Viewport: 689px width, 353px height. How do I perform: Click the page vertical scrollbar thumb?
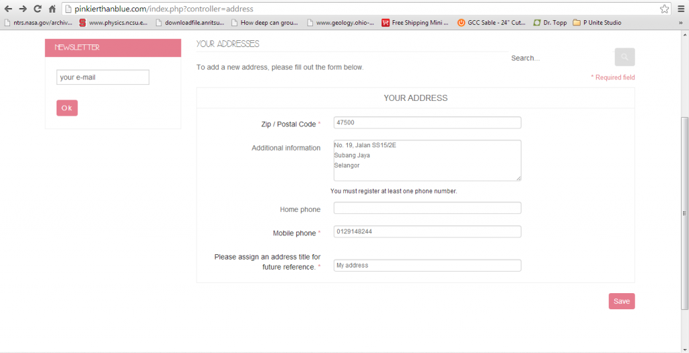click(x=684, y=212)
